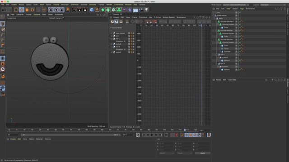The image size is (289, 162).
Task: Switch Timeline to Motion mode icon
Action: click(x=121, y=22)
